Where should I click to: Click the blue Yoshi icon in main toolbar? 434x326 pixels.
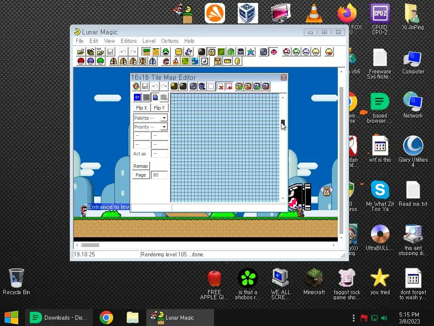click(189, 52)
